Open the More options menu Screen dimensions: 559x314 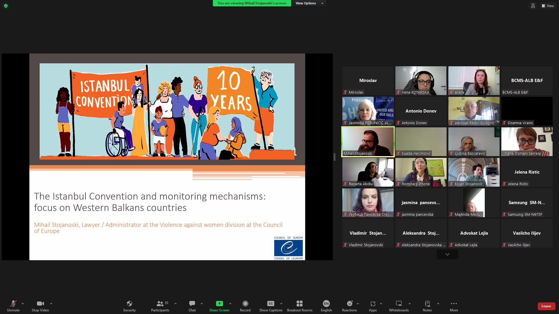tap(454, 306)
